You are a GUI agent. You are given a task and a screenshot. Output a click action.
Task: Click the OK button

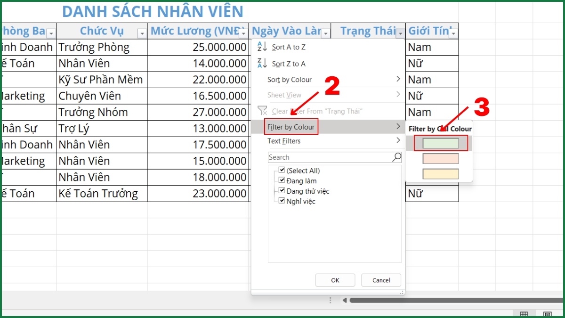click(x=335, y=280)
